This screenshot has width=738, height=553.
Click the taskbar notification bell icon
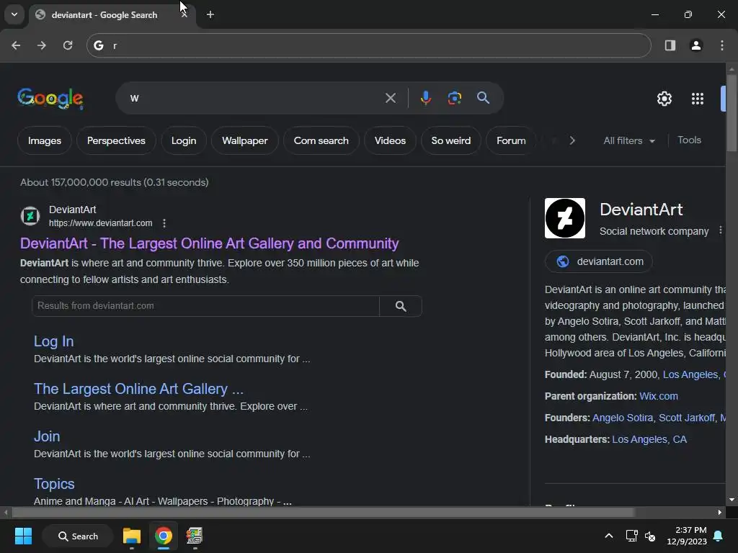pyautogui.click(x=719, y=536)
